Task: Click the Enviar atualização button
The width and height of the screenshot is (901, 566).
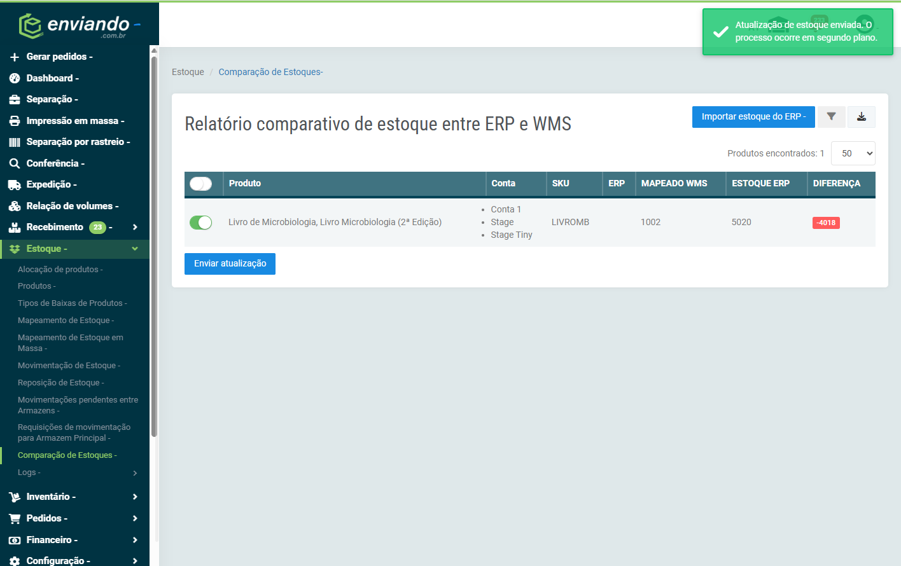Action: tap(230, 264)
